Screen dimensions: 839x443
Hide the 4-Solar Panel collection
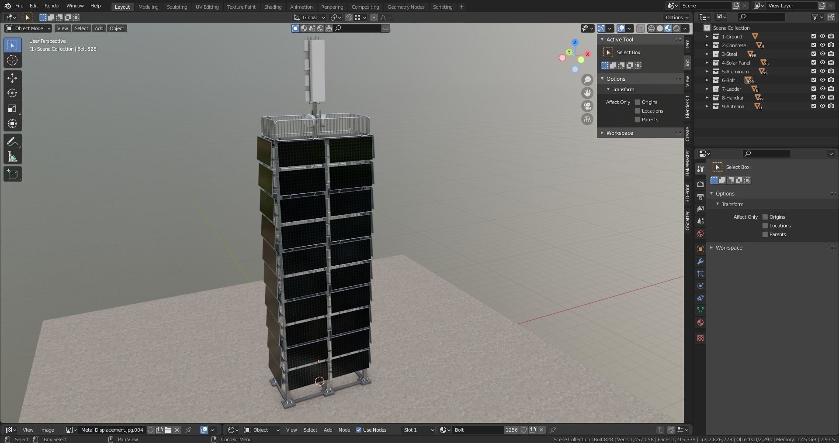pyautogui.click(x=822, y=62)
